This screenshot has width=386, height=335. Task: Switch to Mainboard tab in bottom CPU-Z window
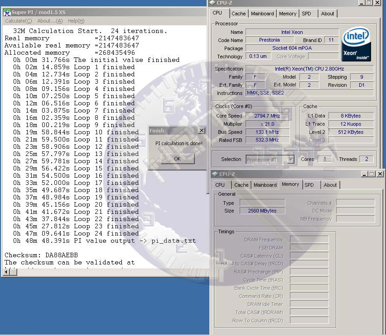tap(265, 185)
